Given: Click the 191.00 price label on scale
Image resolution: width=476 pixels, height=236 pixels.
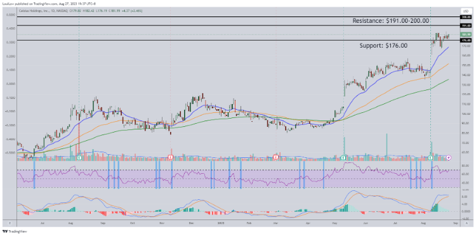Looking at the screenshot, I should tap(466, 26).
